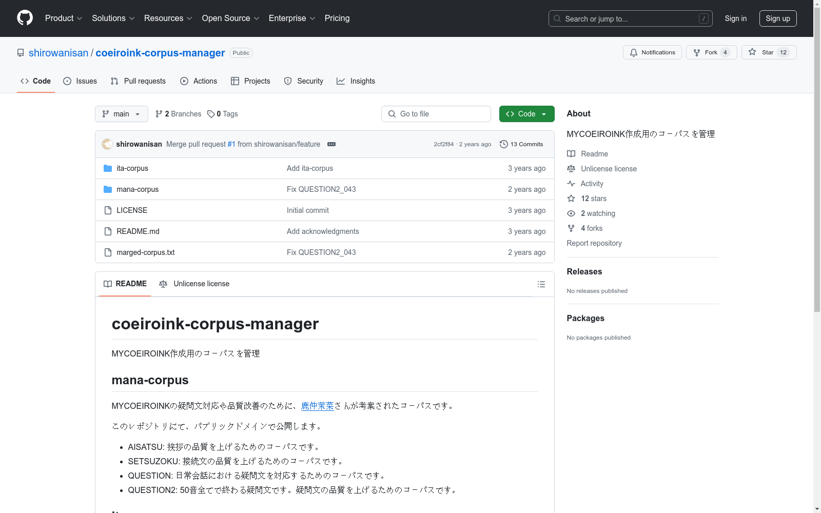
Task: Open pull request #1 link
Action: [x=231, y=144]
